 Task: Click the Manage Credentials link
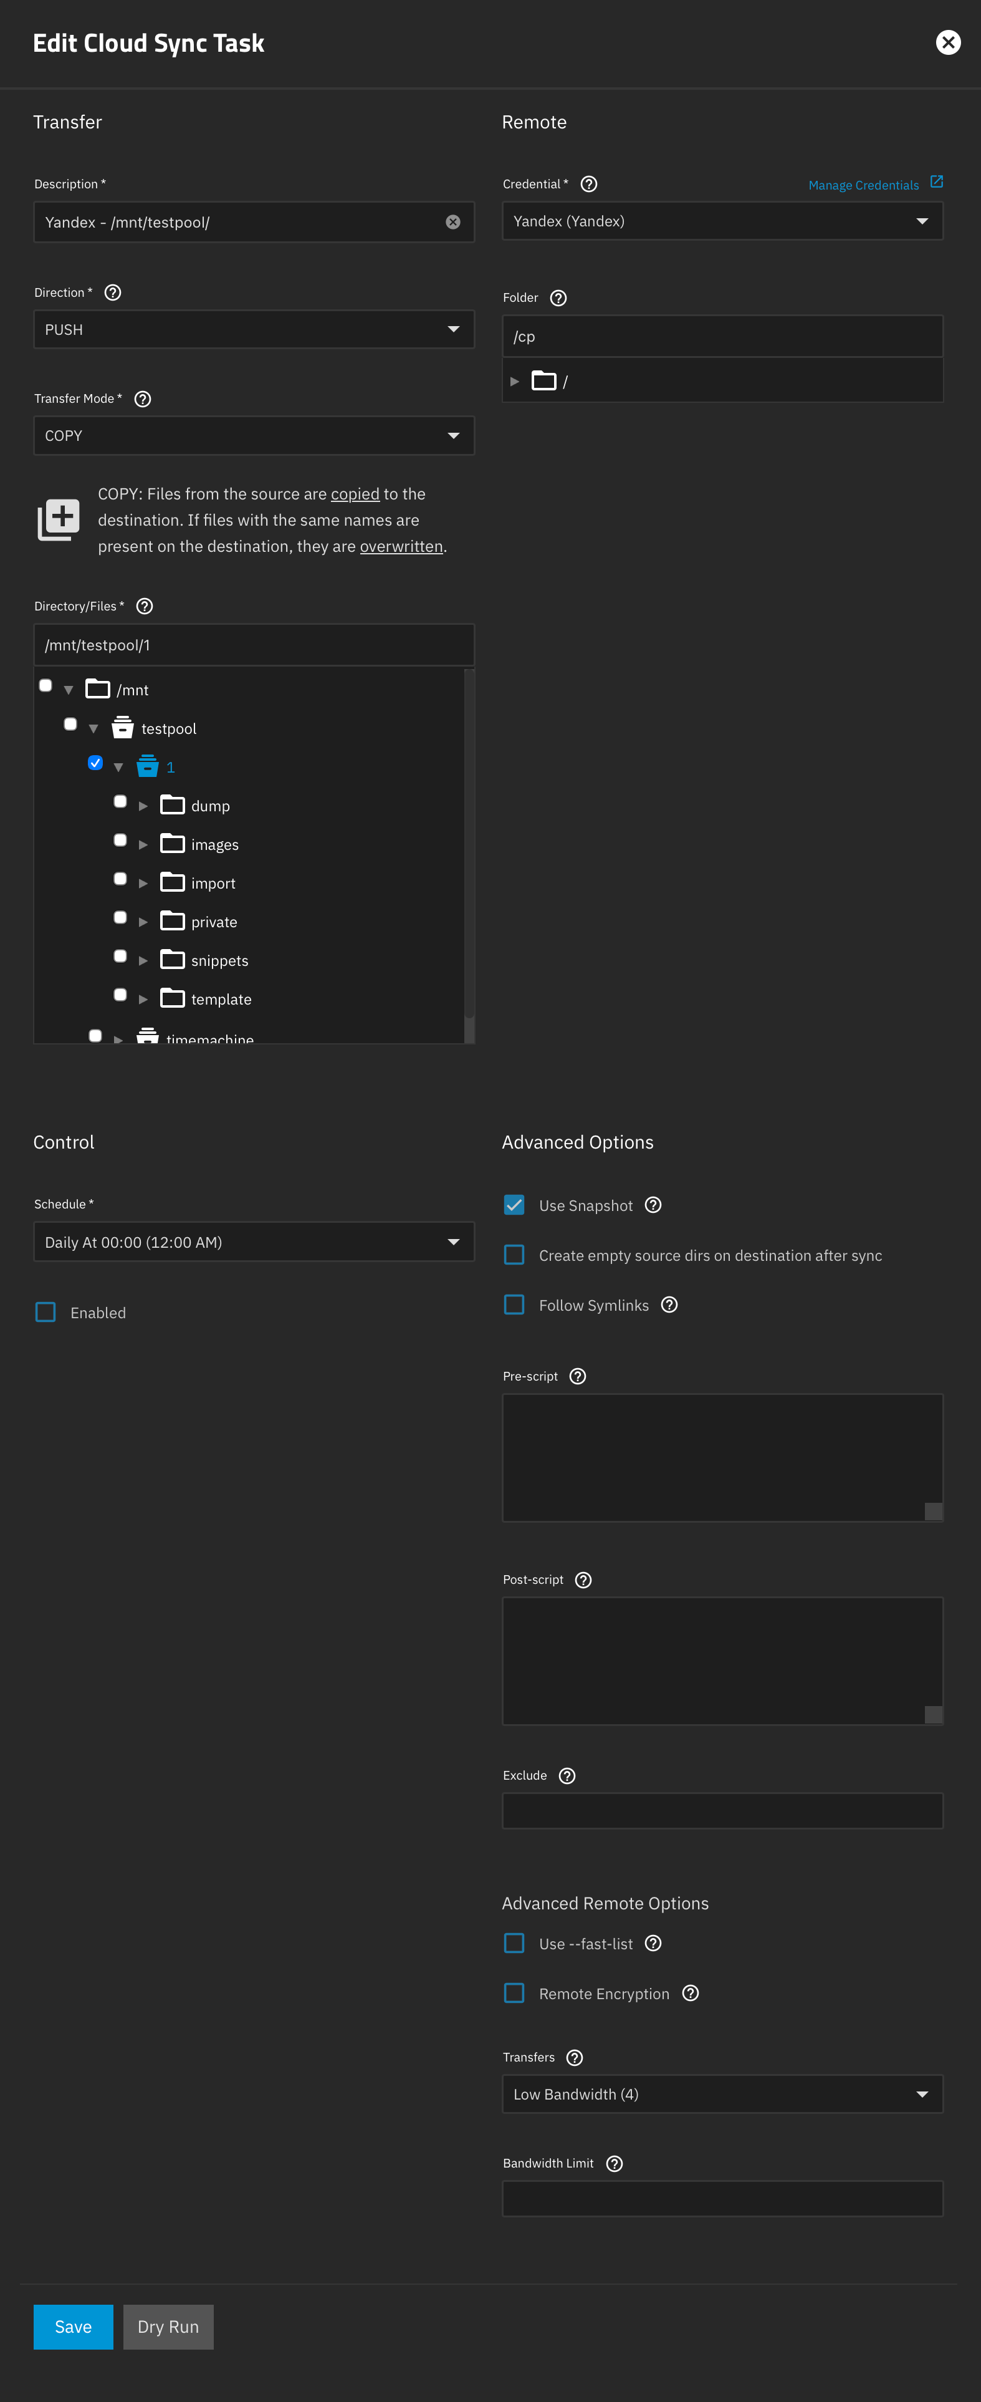(863, 186)
